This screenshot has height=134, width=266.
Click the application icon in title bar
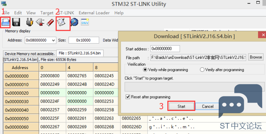pos(3,3)
